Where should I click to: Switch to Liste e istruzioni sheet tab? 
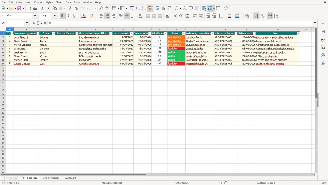point(51,178)
